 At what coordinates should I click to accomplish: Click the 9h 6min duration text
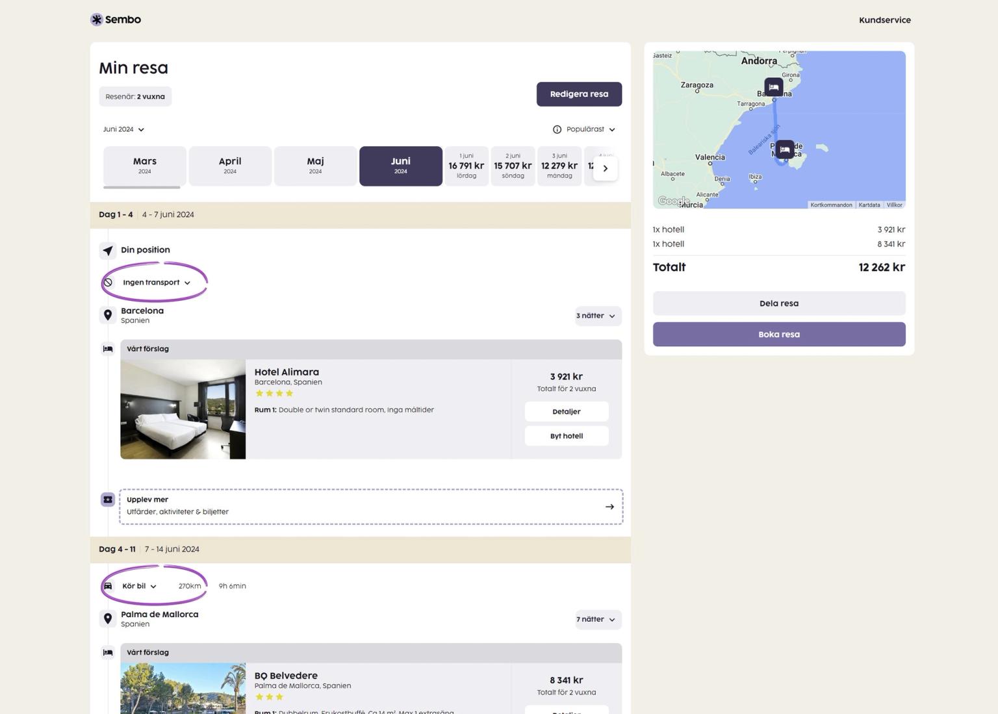point(232,586)
